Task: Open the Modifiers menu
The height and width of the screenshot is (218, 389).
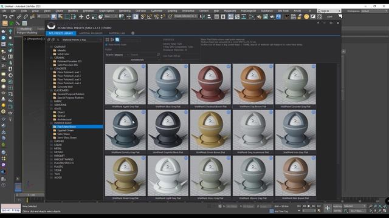Action: coord(73,11)
